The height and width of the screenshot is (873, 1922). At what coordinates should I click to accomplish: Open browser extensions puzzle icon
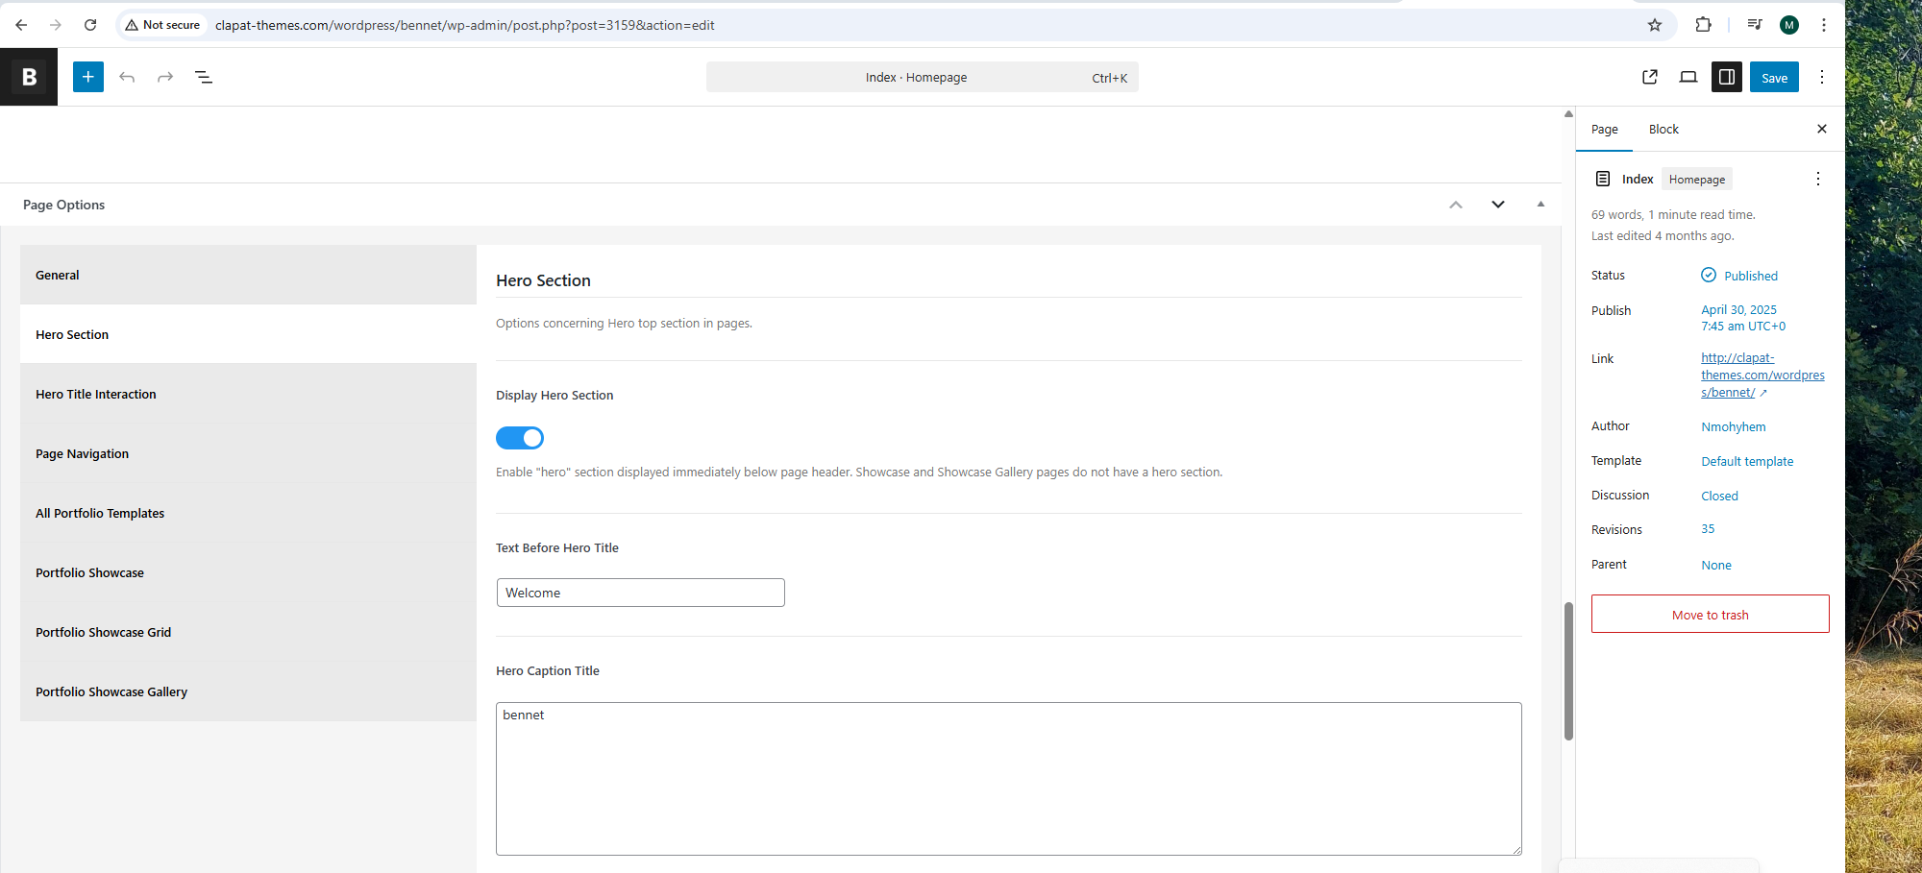1704,25
